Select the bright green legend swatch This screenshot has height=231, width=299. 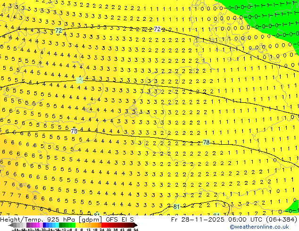(74, 225)
